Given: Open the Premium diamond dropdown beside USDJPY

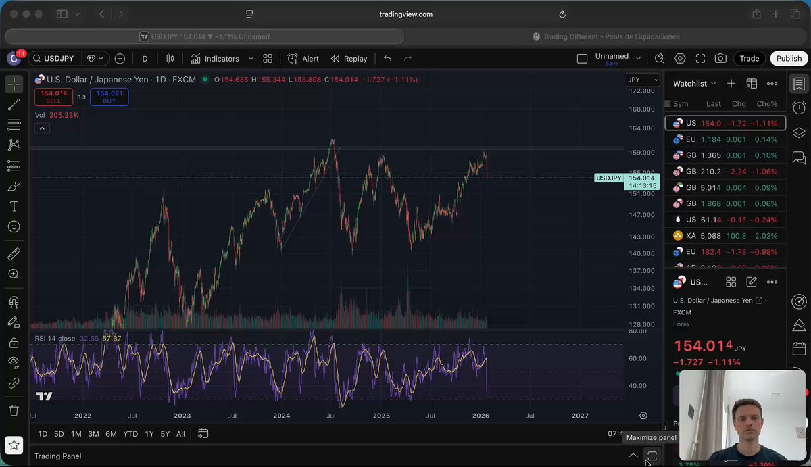Looking at the screenshot, I should click(x=96, y=59).
